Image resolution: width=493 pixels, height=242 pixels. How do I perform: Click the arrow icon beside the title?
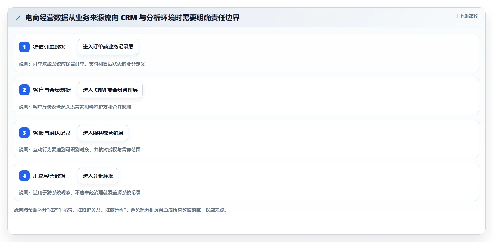click(x=18, y=18)
